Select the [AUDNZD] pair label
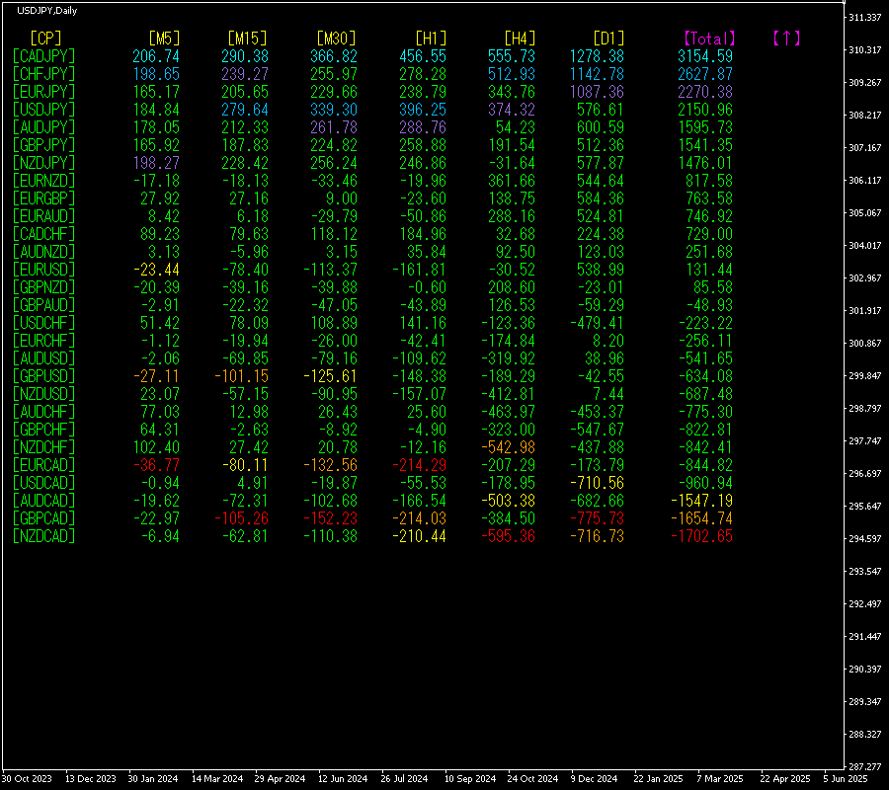 43,252
